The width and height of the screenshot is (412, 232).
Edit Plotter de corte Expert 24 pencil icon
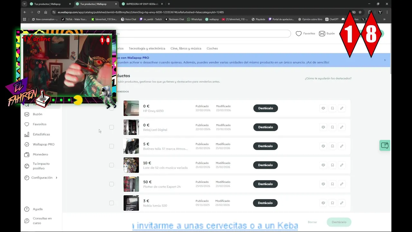pyautogui.click(x=342, y=184)
